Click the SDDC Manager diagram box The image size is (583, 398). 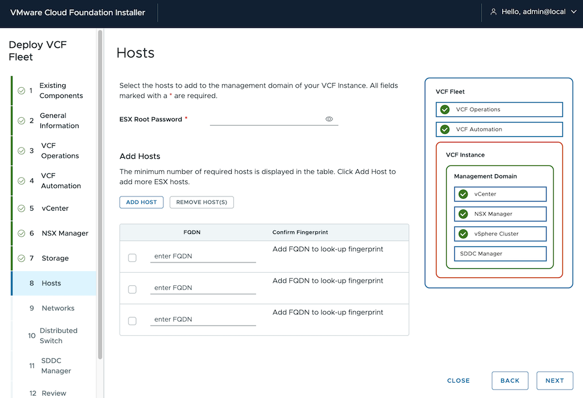pos(500,254)
